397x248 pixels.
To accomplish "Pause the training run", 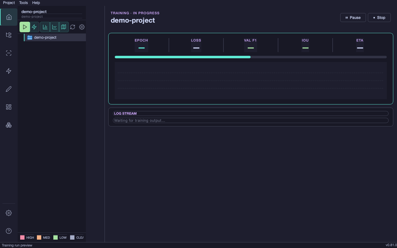I will [x=353, y=18].
